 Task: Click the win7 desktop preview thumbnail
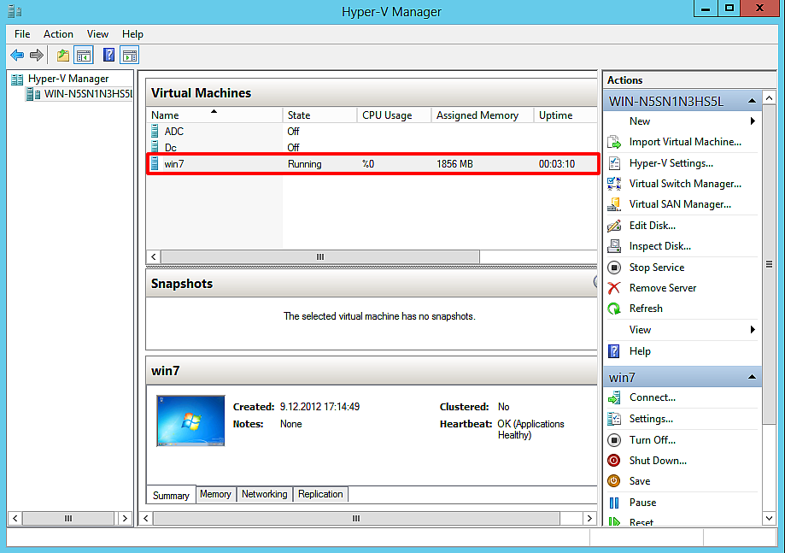190,420
